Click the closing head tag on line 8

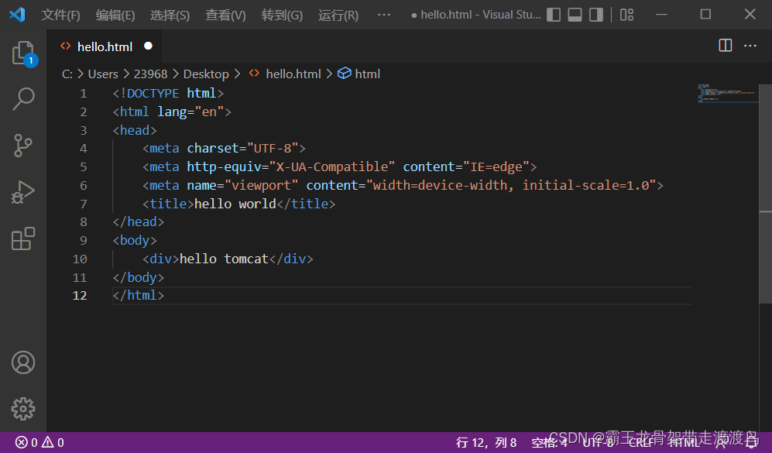tap(139, 222)
